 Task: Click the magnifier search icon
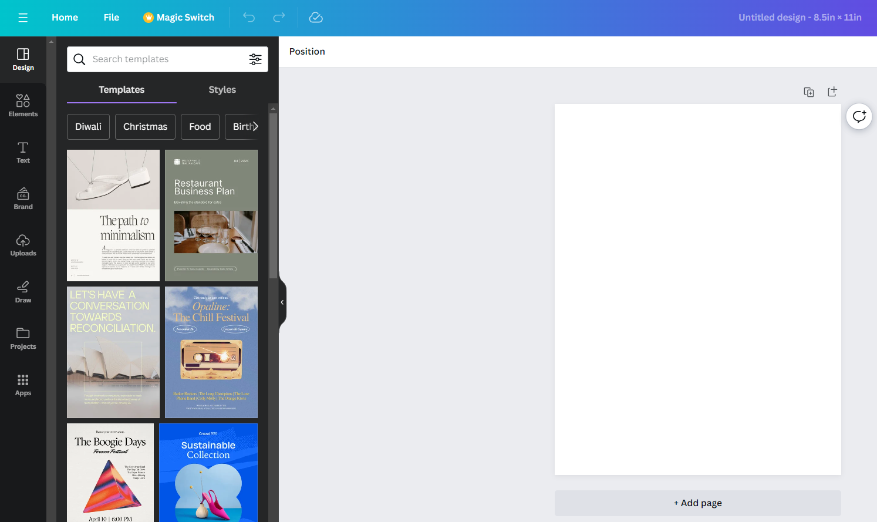(x=79, y=59)
